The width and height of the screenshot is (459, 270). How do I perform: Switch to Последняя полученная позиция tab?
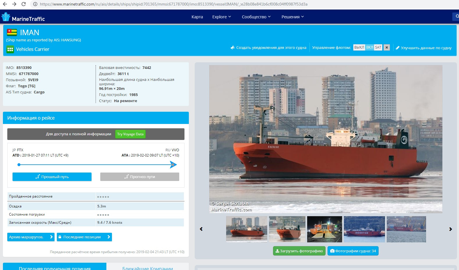click(x=54, y=267)
